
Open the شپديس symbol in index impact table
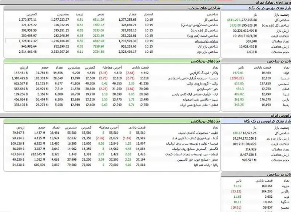(x=284, y=84)
